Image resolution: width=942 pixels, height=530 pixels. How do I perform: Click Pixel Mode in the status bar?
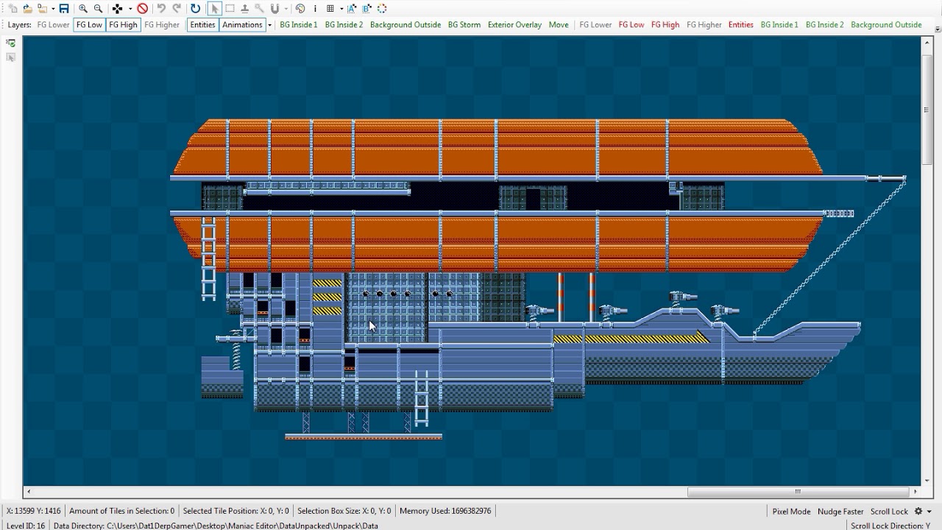tap(791, 512)
